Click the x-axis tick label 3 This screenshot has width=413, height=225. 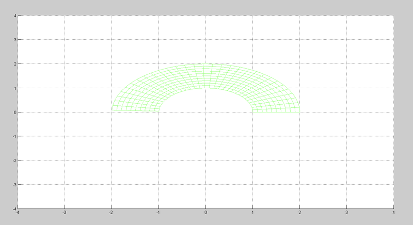(x=346, y=212)
